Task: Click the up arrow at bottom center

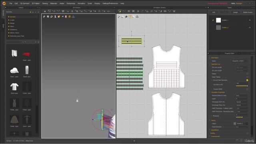Action: (x=134, y=141)
